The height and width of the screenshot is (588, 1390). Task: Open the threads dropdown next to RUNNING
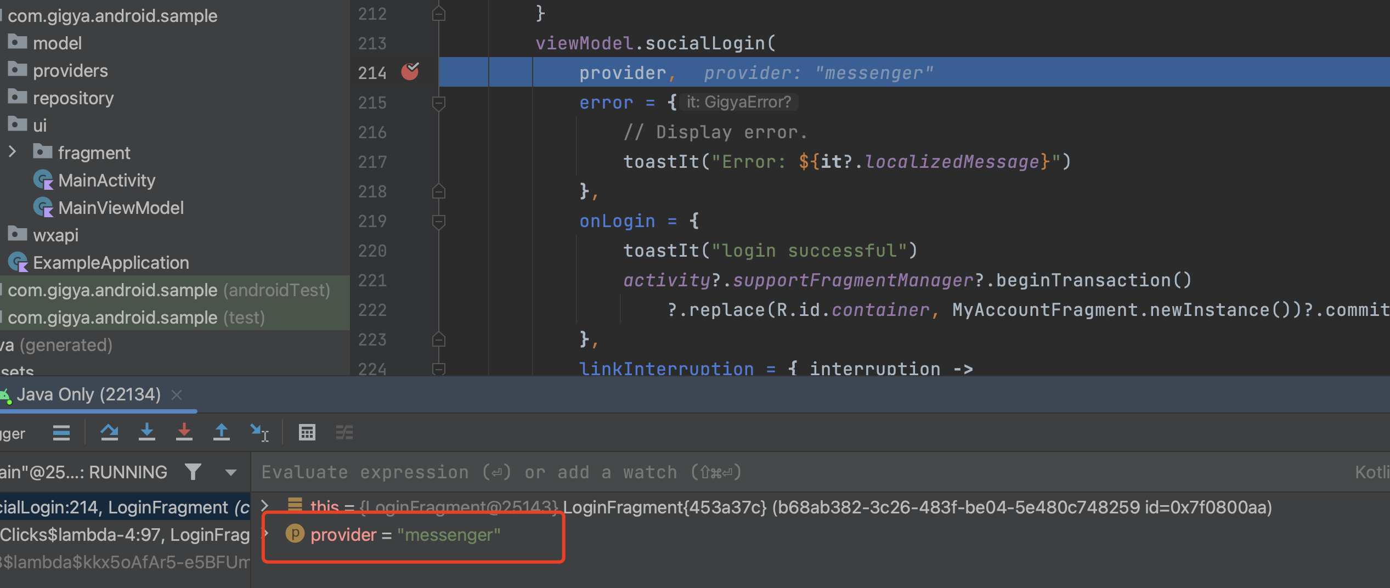230,472
